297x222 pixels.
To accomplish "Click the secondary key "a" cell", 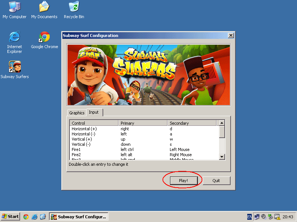I will coord(171,134).
